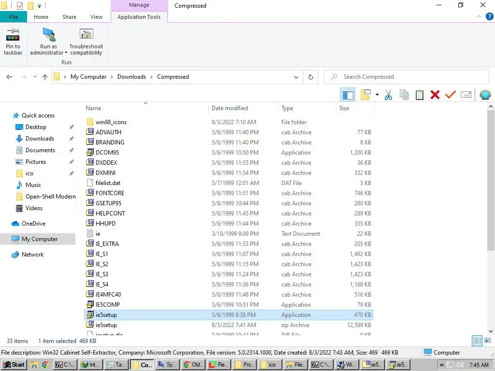
Task: Expand Run as administrator dropdown arrow
Action: click(x=66, y=53)
